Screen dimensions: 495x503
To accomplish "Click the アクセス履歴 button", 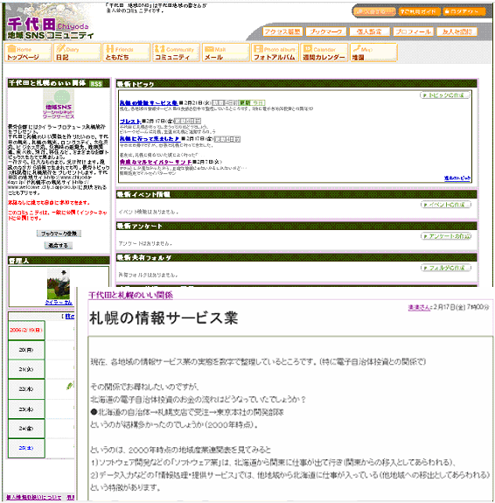I will 282,31.
